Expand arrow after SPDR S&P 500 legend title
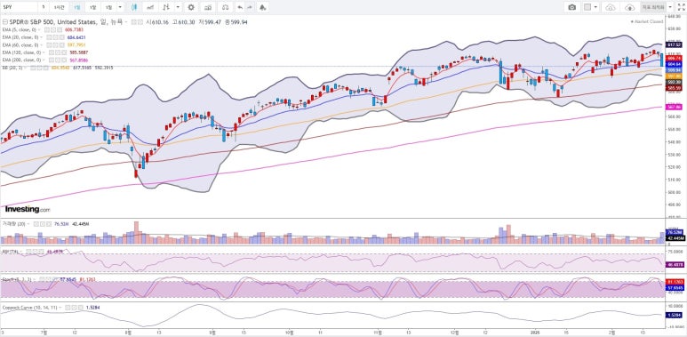 pos(125,22)
